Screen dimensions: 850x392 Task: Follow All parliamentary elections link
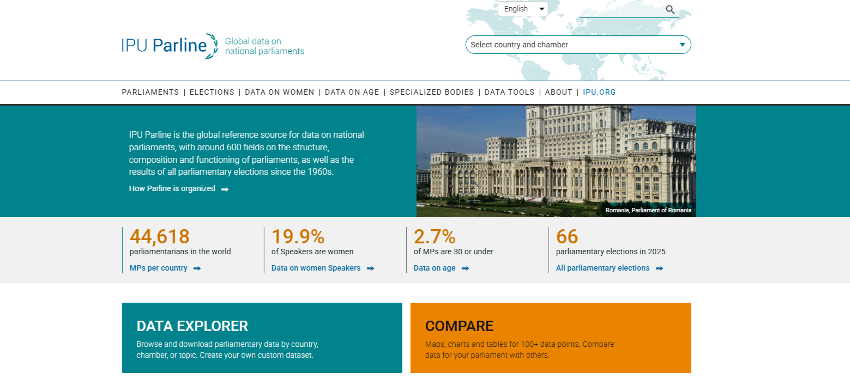click(x=602, y=268)
